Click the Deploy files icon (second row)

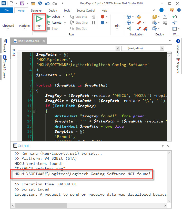(155, 23)
